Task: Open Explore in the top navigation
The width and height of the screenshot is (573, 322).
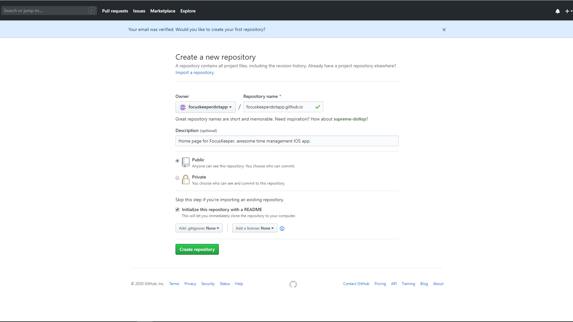Action: [188, 11]
